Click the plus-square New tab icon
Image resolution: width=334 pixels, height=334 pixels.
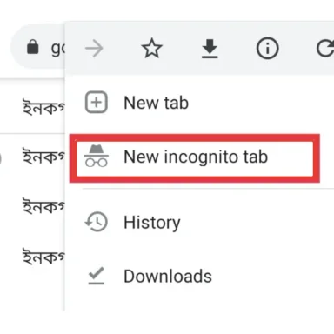click(97, 103)
